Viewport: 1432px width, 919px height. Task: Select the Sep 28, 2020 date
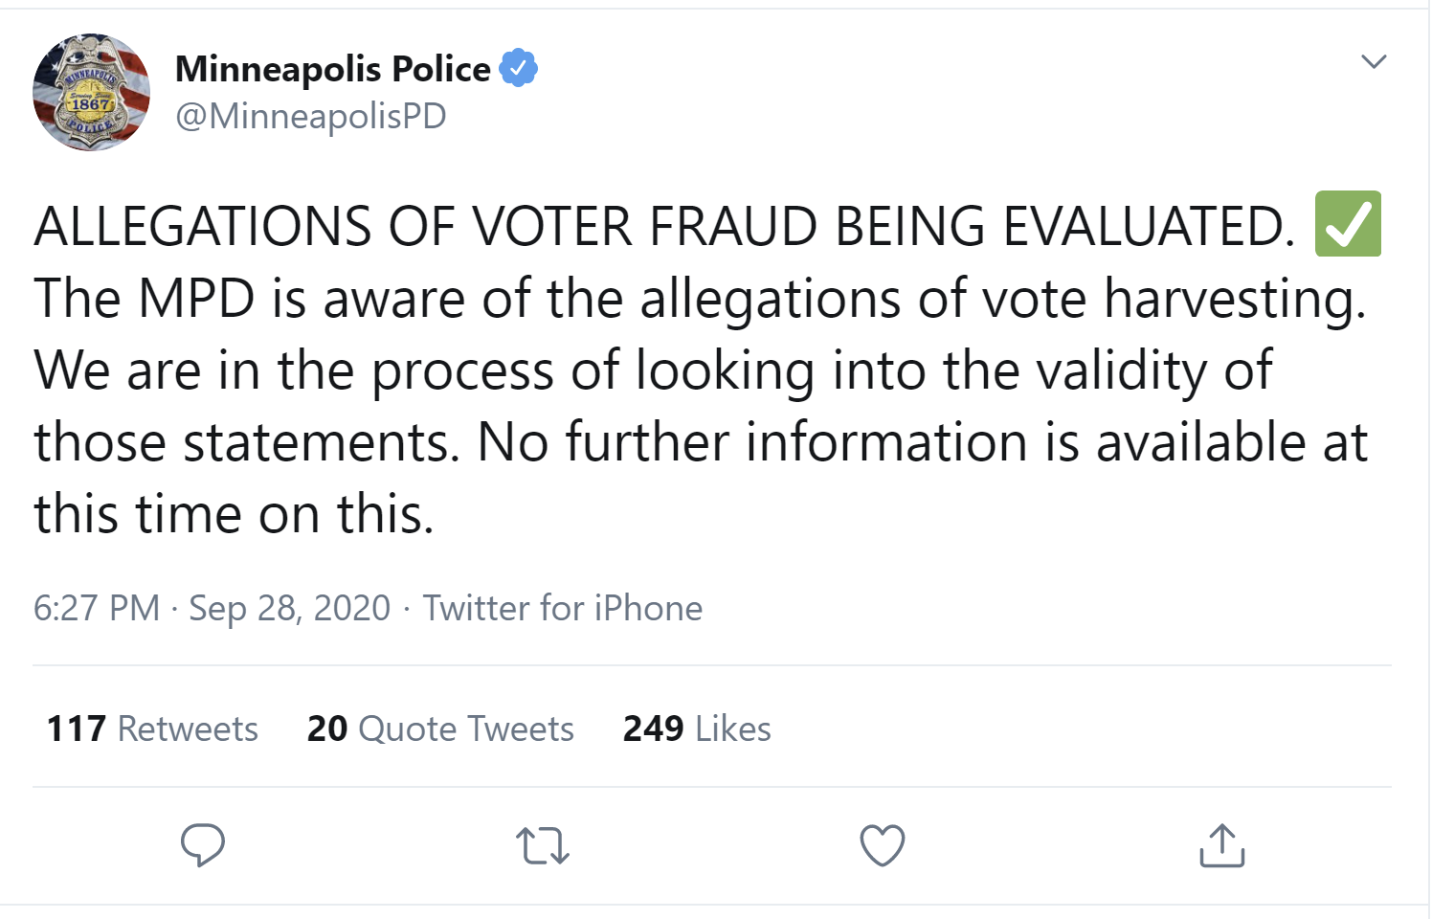pyautogui.click(x=290, y=609)
